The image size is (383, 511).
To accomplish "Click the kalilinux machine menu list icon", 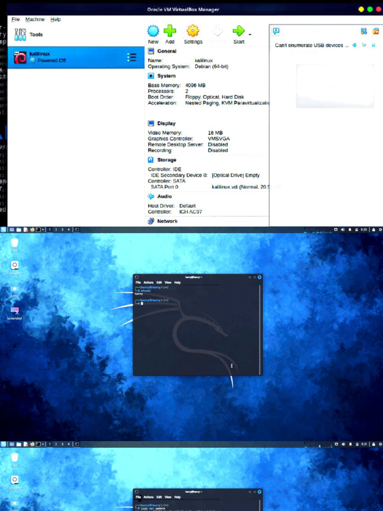I will coord(132,57).
